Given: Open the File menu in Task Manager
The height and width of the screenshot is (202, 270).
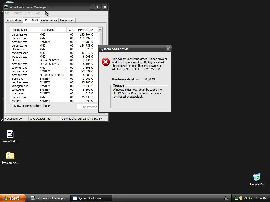Looking at the screenshot, I should [7, 13].
